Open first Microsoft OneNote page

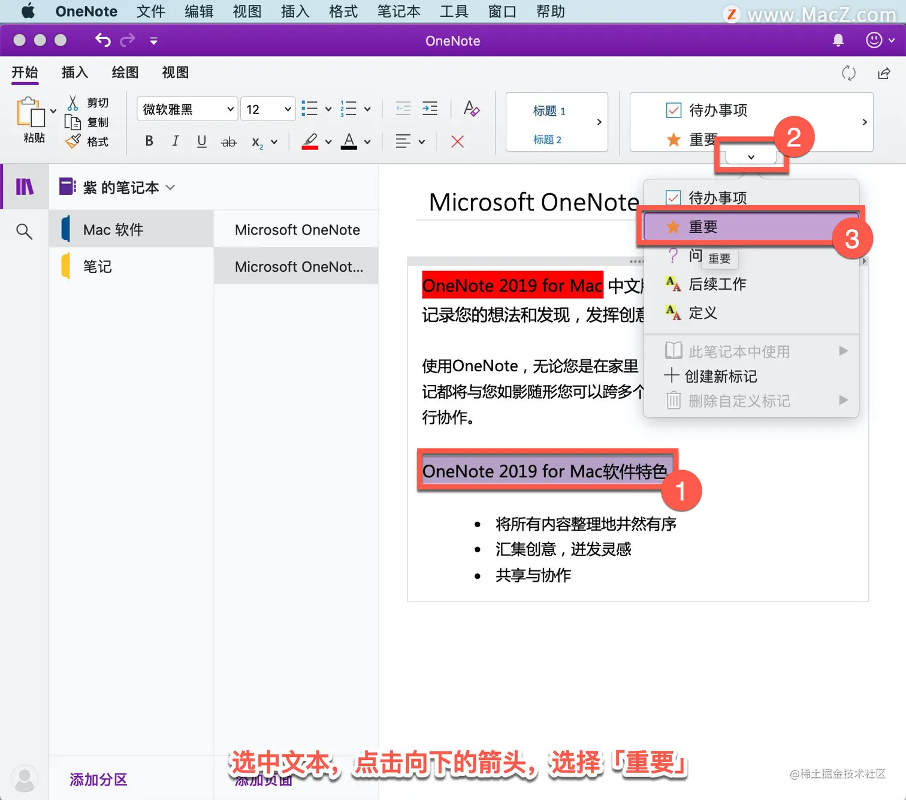(x=297, y=230)
